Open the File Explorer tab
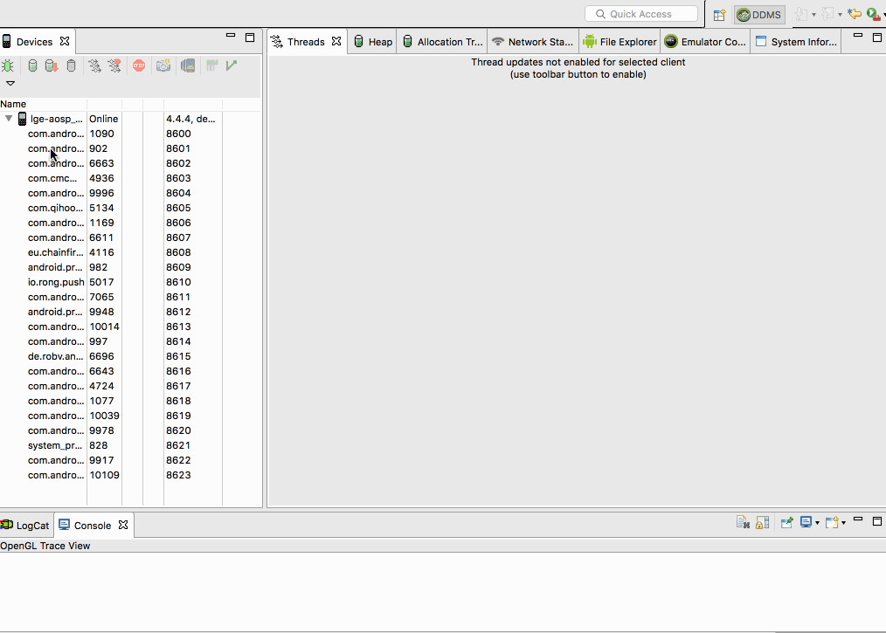This screenshot has height=633, width=886. point(620,42)
